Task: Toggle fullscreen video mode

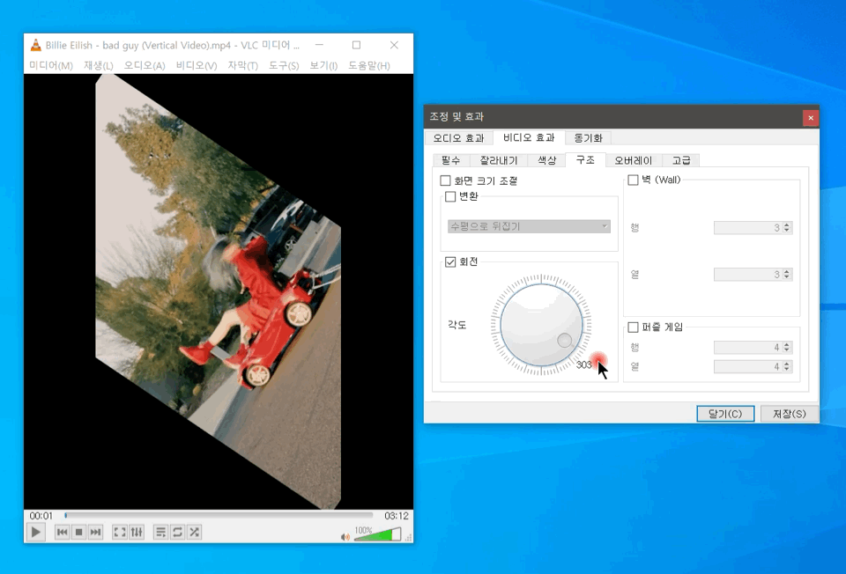Action: click(x=120, y=533)
